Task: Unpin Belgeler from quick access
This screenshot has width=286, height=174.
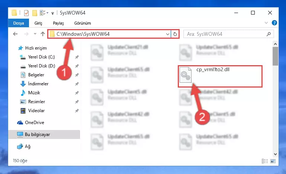Action: pyautogui.click(x=77, y=75)
